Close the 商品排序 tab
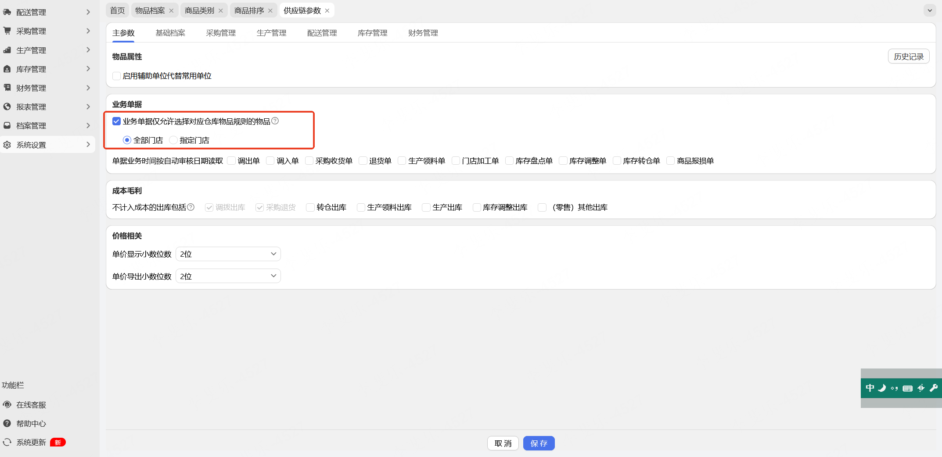This screenshot has width=942, height=457. [x=270, y=11]
